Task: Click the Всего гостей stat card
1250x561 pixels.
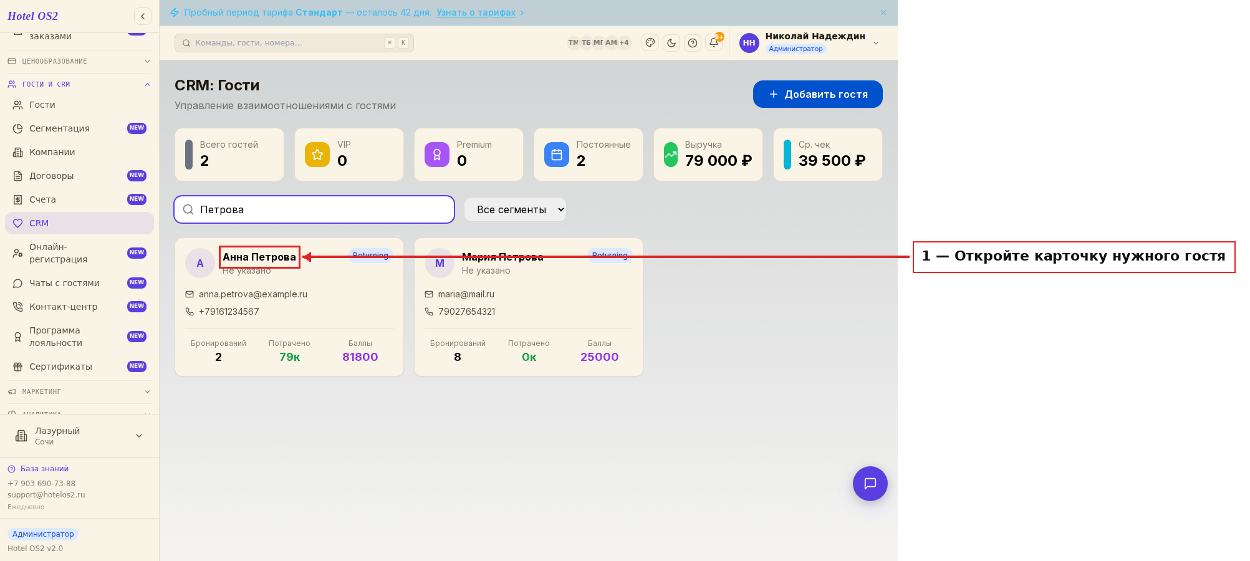Action: (229, 155)
